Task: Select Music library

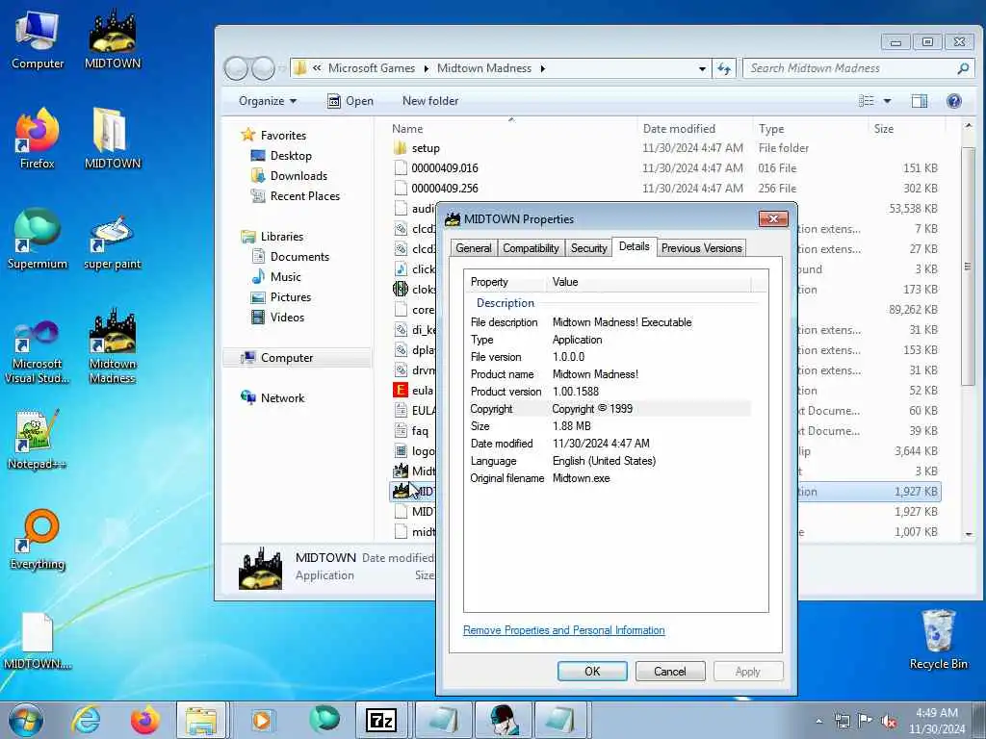Action: point(276,277)
